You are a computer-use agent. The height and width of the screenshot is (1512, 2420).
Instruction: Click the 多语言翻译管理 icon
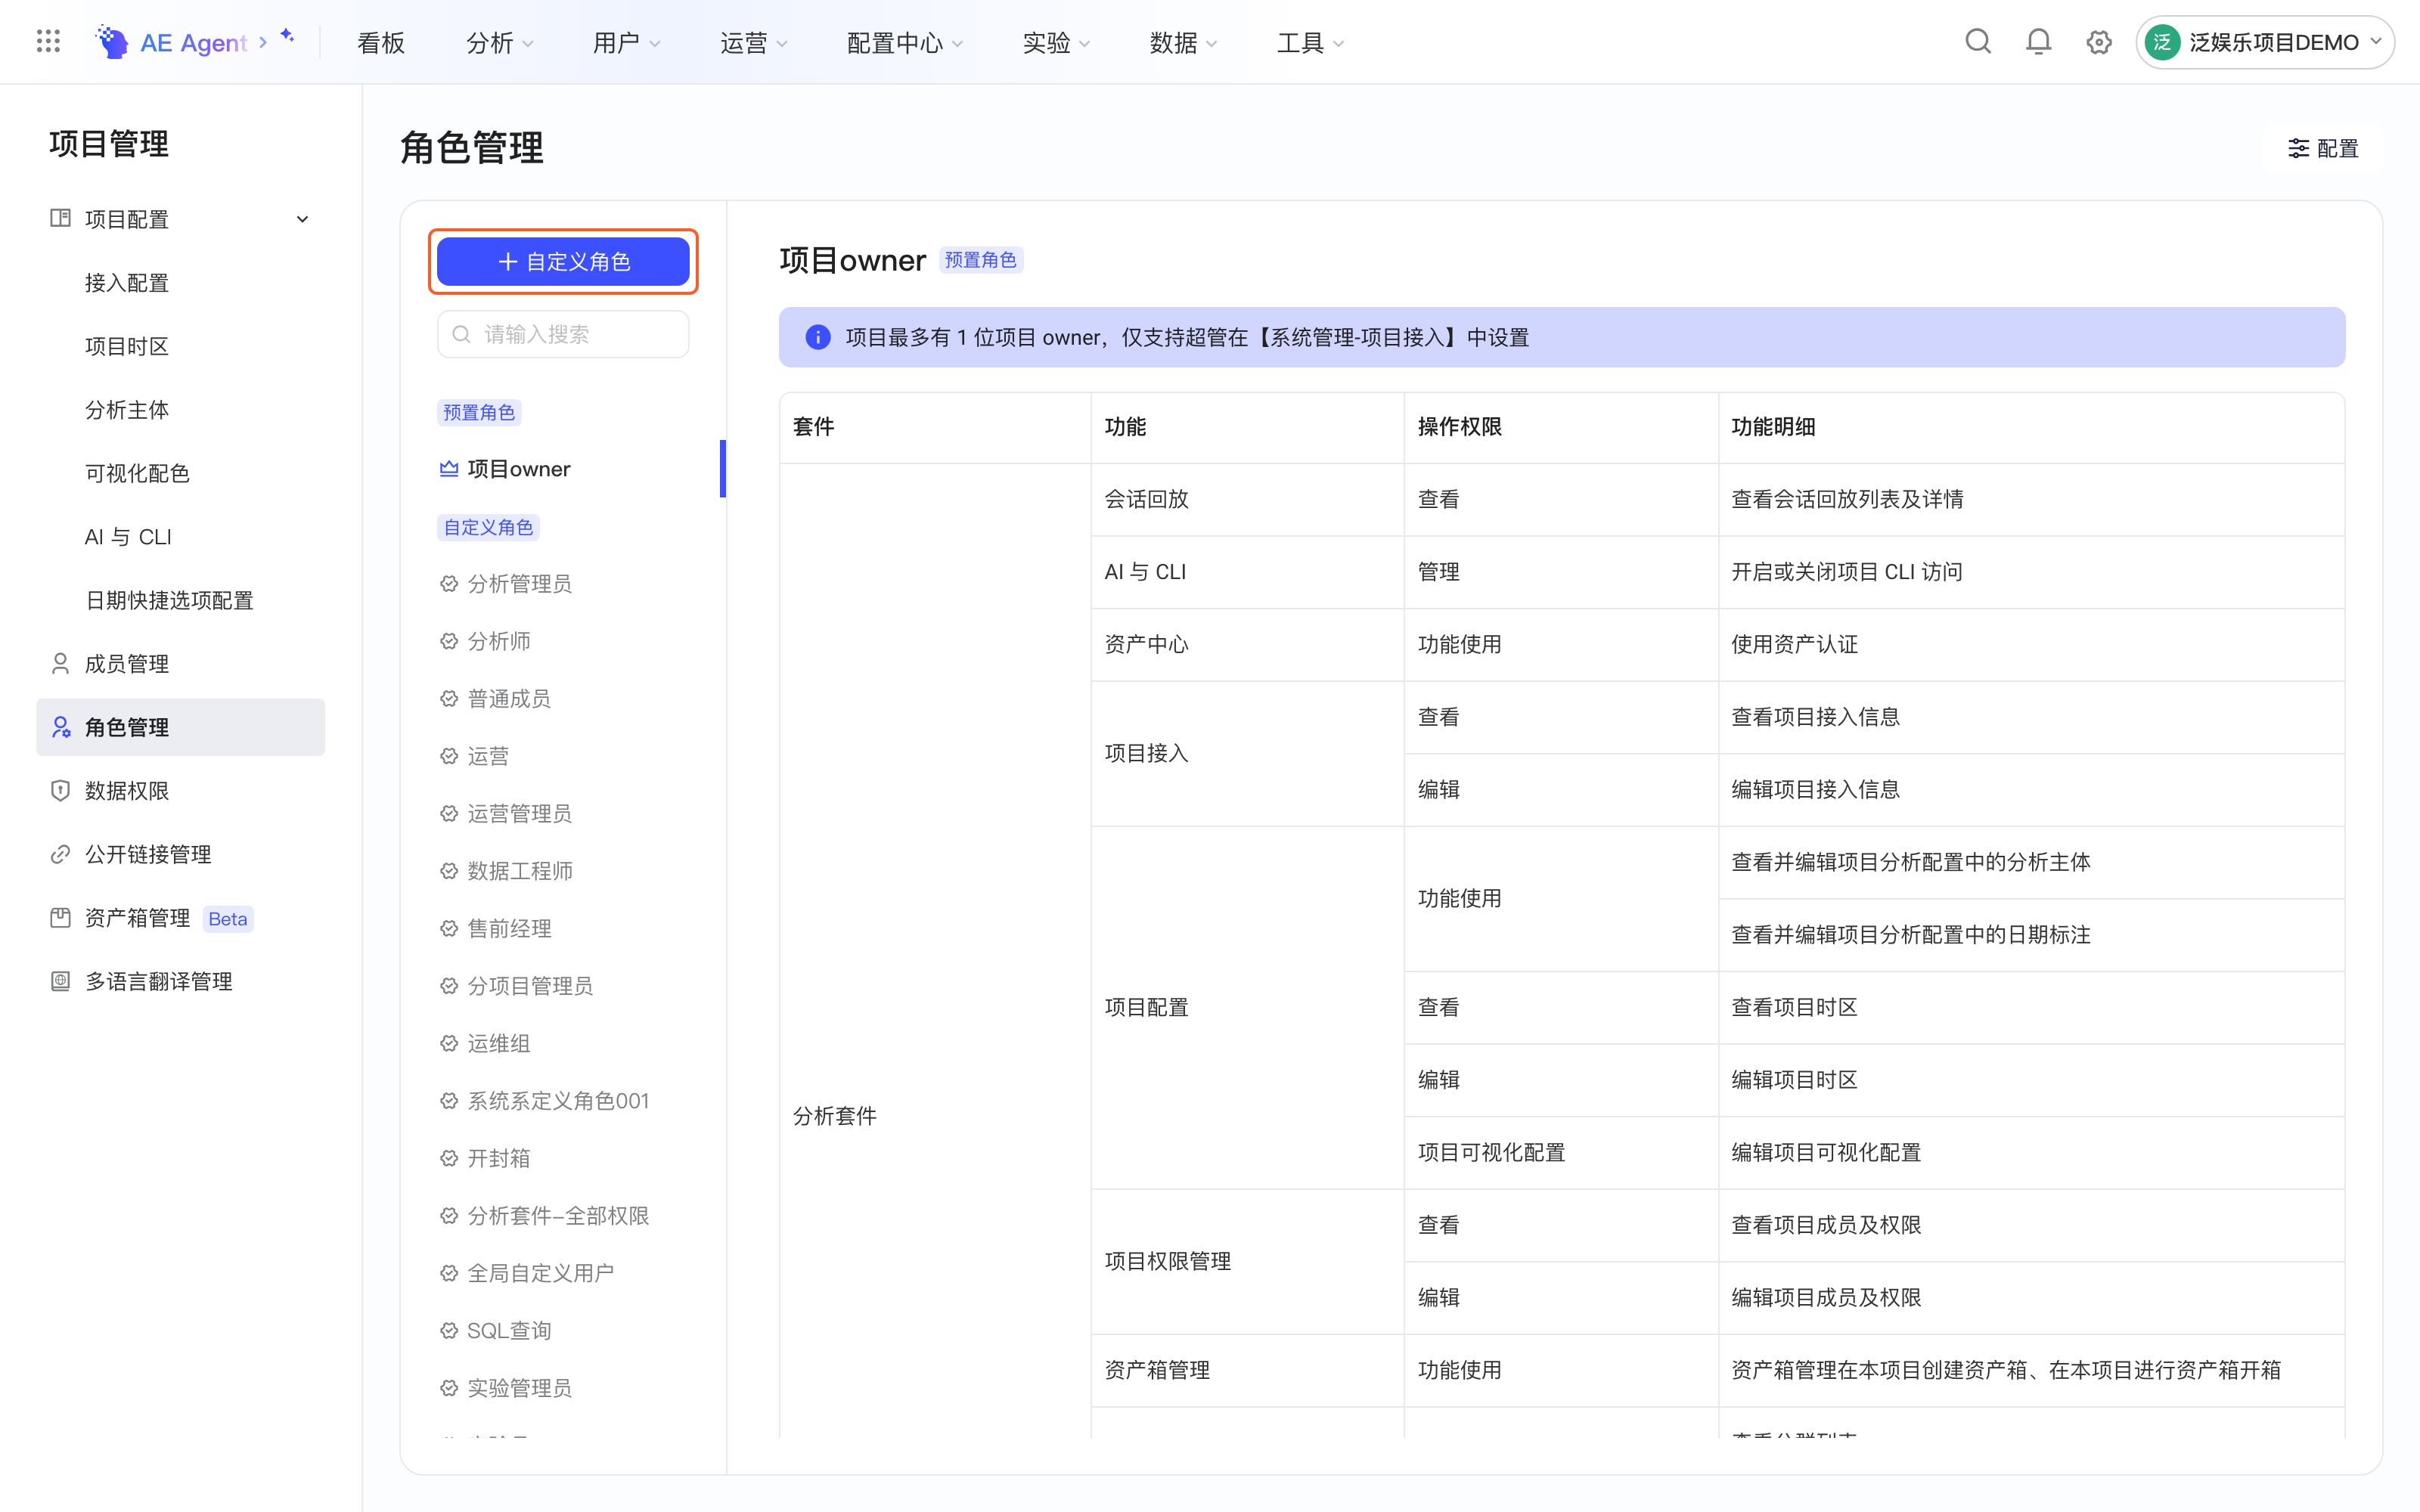pos(60,981)
